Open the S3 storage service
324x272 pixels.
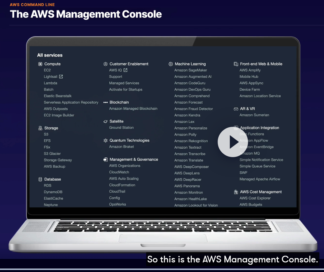pyautogui.click(x=46, y=134)
